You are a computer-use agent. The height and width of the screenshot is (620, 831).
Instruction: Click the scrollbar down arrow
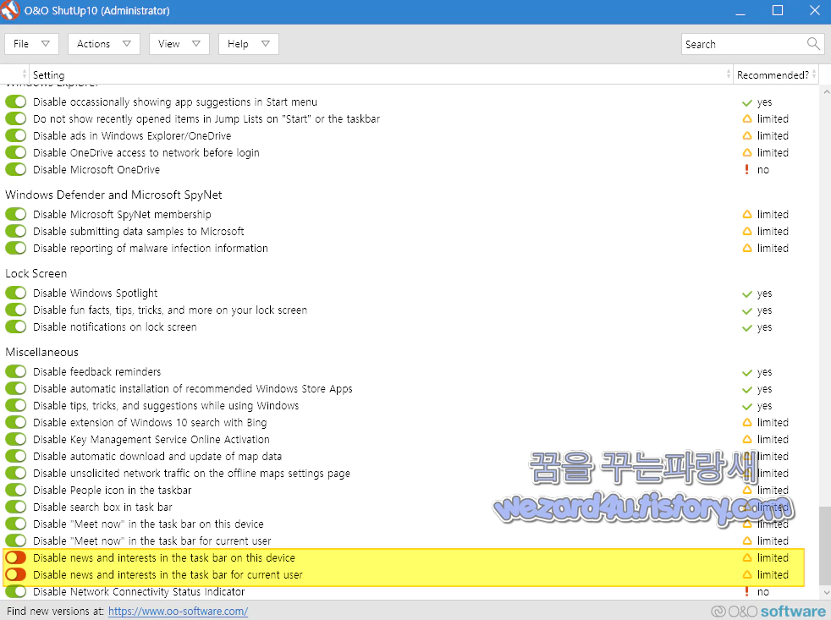825,593
